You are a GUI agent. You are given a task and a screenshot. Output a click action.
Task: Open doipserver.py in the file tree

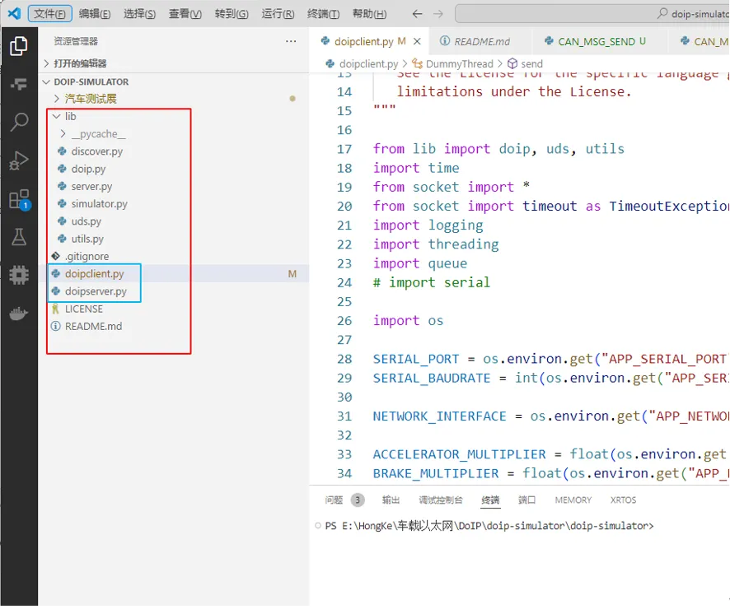point(96,291)
